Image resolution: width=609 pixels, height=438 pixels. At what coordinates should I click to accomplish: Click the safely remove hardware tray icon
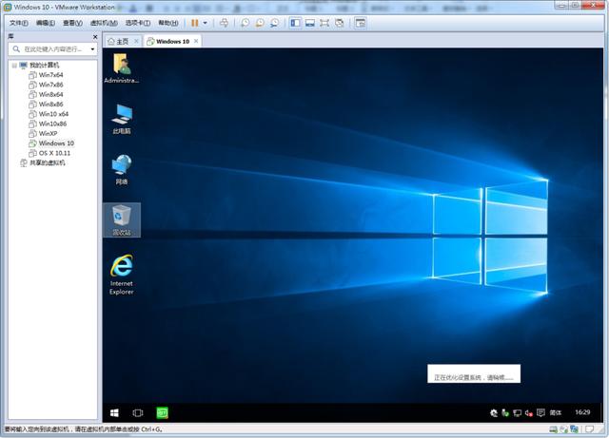tap(505, 412)
